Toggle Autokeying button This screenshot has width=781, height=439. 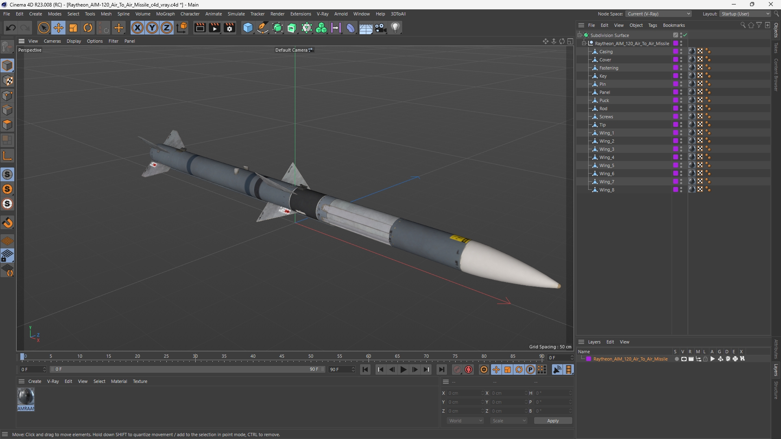[469, 369]
